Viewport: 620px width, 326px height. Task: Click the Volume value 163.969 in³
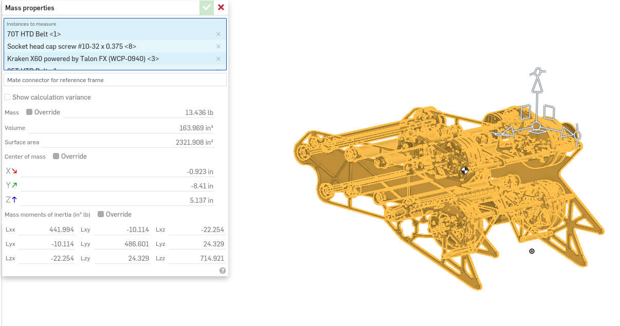click(x=196, y=128)
